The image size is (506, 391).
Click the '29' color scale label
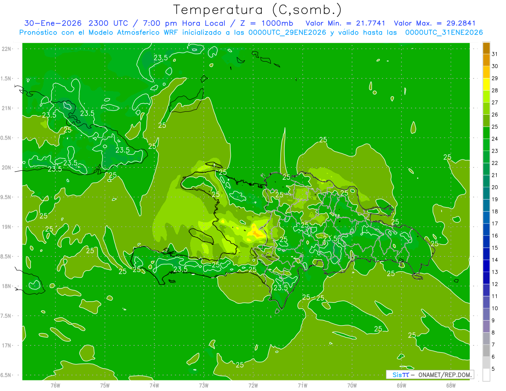coord(495,78)
